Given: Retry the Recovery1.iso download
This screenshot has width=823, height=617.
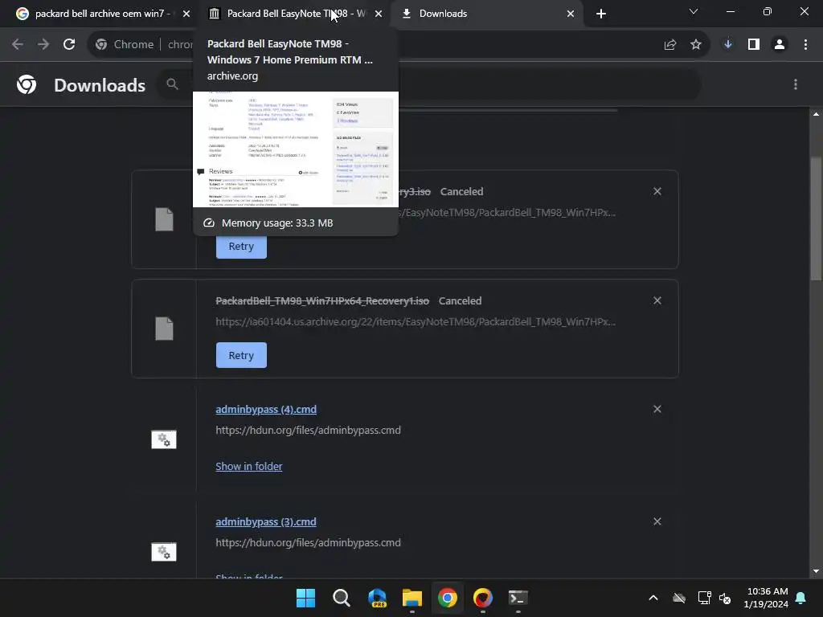Looking at the screenshot, I should pos(241,355).
